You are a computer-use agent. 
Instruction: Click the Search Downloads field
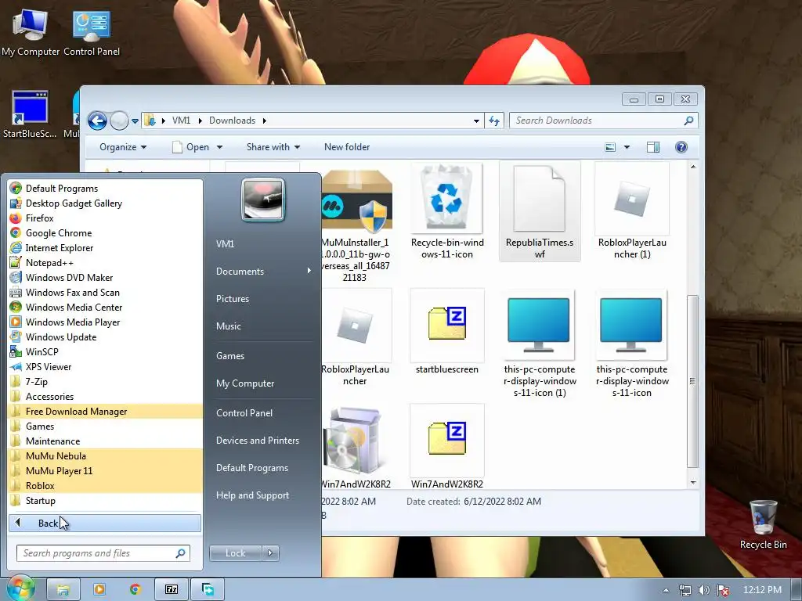click(604, 121)
